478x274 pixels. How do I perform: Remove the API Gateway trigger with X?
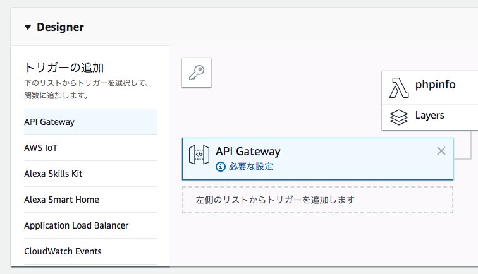click(x=441, y=151)
